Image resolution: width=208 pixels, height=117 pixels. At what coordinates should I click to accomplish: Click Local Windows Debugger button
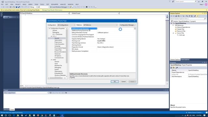coord(59,7)
